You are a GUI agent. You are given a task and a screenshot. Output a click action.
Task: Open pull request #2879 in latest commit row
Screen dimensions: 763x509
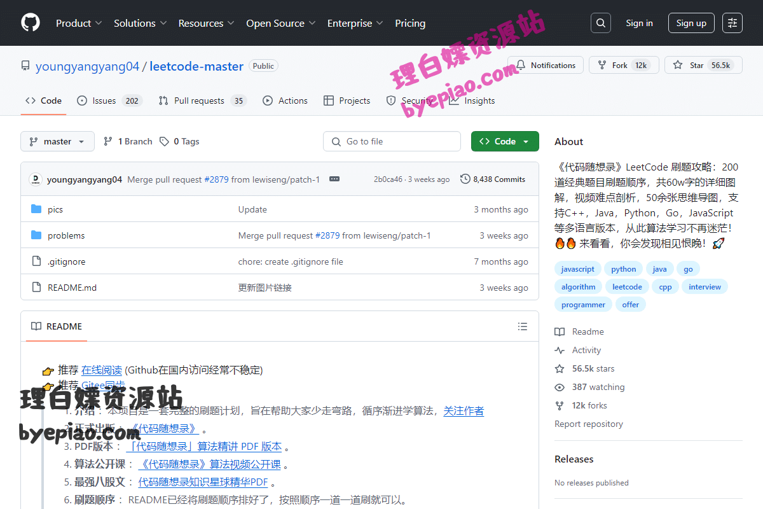[x=216, y=179]
